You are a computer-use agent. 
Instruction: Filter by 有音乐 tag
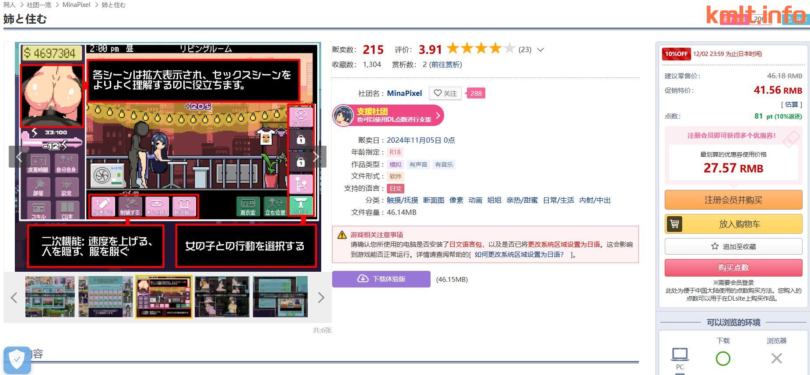tap(444, 165)
